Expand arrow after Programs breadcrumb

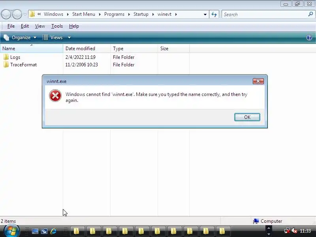pos(129,14)
